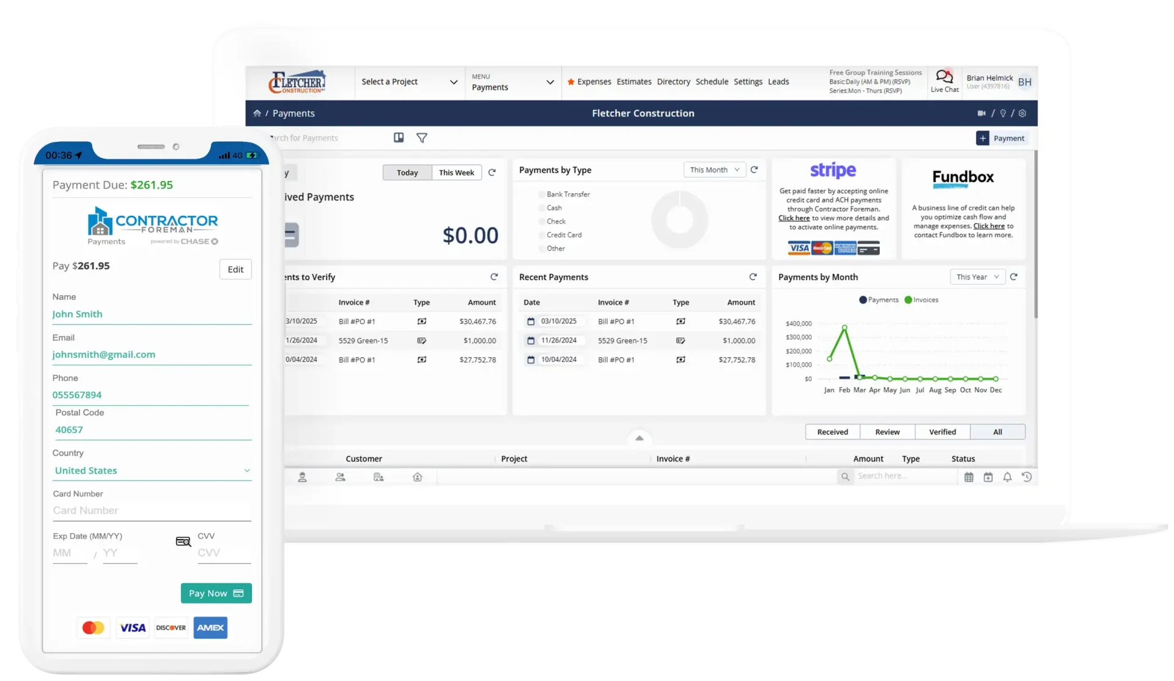Refresh the Recent Payments widget
Image resolution: width=1174 pixels, height=681 pixels.
tap(753, 277)
